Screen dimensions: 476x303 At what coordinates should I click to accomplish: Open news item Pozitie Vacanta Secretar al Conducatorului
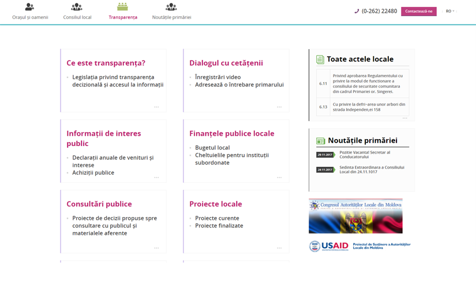(x=364, y=155)
